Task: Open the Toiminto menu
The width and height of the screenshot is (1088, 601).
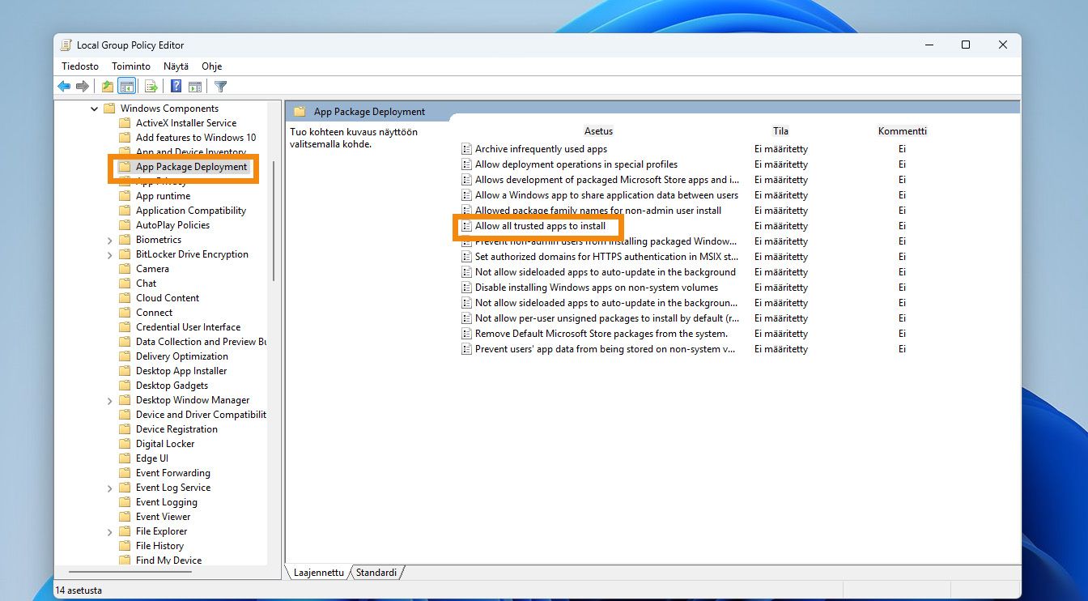Action: point(131,66)
